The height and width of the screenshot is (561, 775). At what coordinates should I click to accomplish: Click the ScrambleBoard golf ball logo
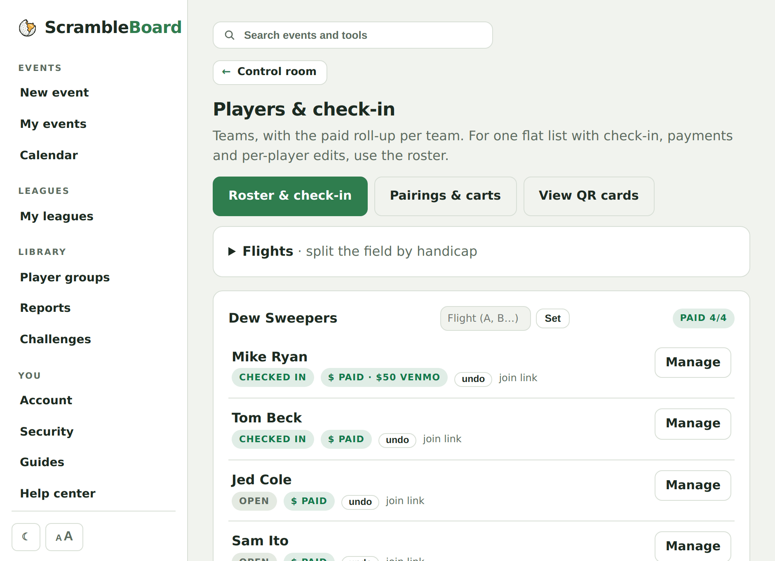28,28
